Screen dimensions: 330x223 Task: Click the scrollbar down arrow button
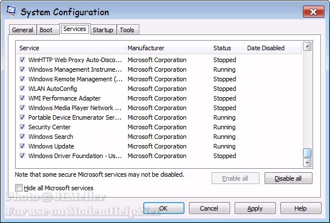(307, 163)
